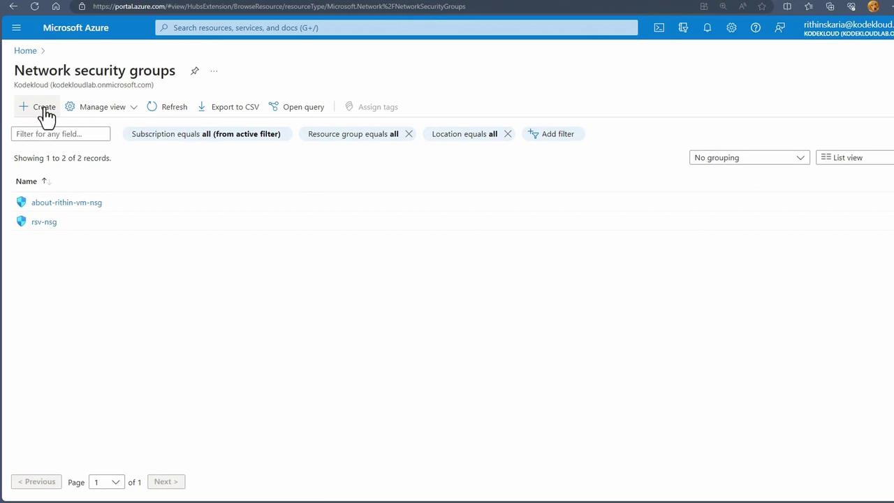894x503 pixels.
Task: Expand the Manage view dropdown
Action: tap(101, 107)
